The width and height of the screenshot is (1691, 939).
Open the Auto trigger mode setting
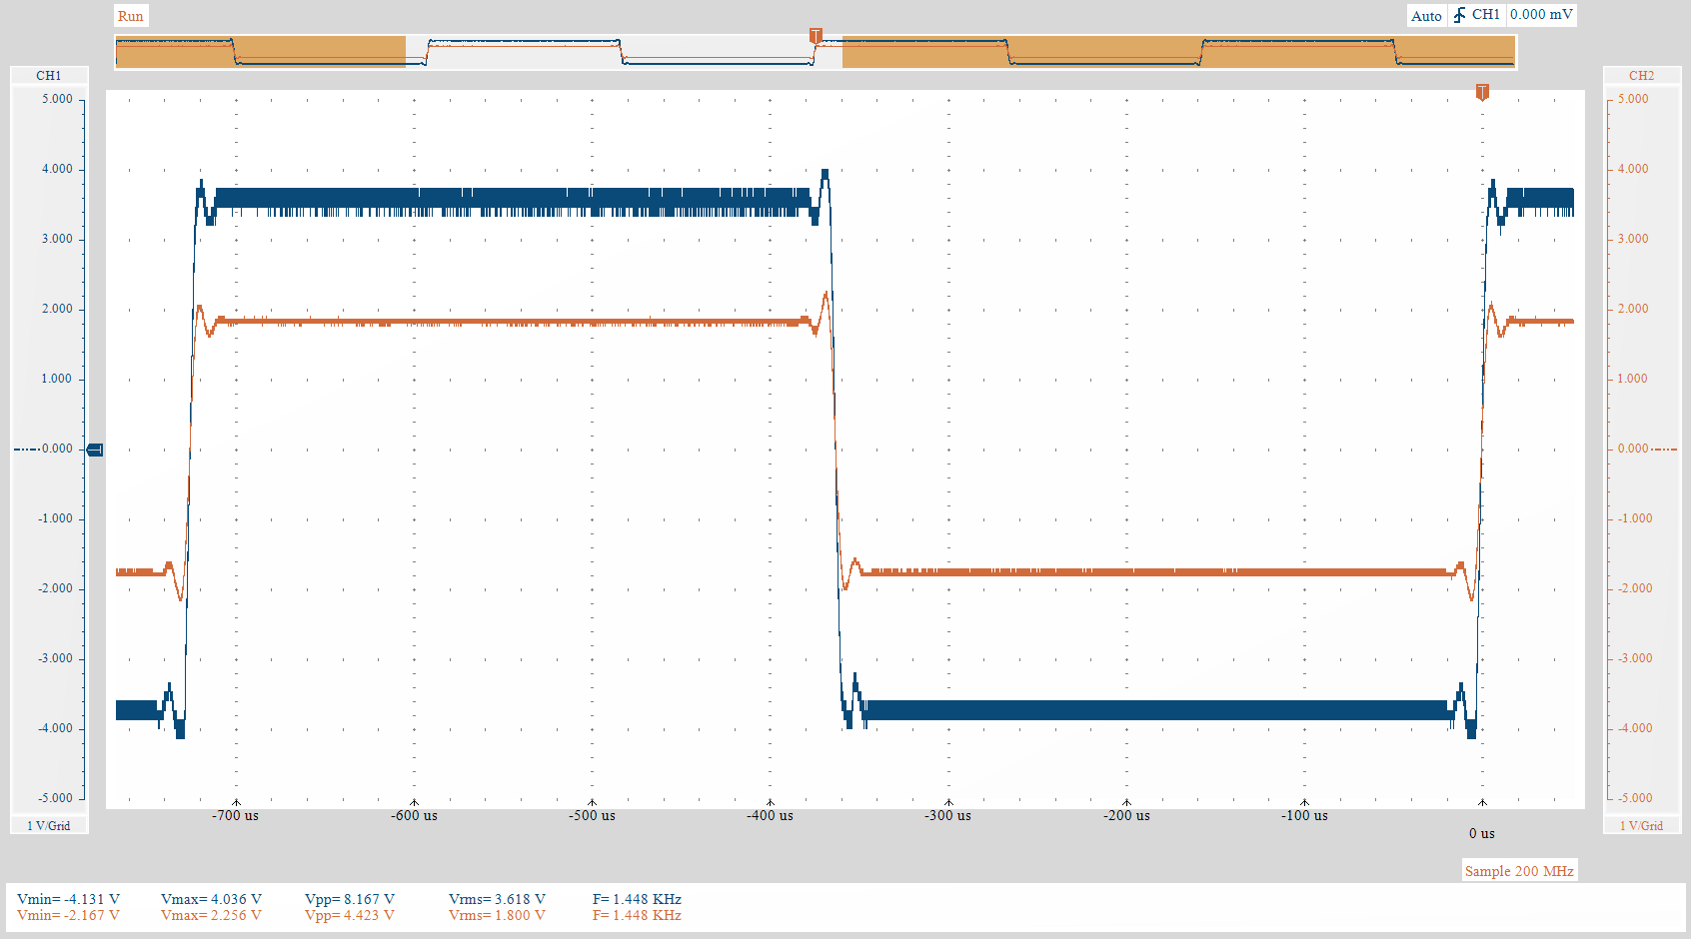pyautogui.click(x=1426, y=16)
